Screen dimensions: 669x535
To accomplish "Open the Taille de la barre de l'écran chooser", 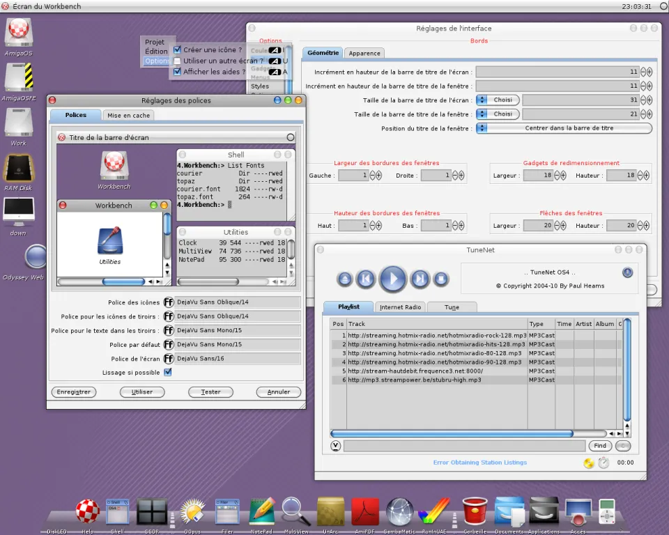I will pyautogui.click(x=498, y=100).
